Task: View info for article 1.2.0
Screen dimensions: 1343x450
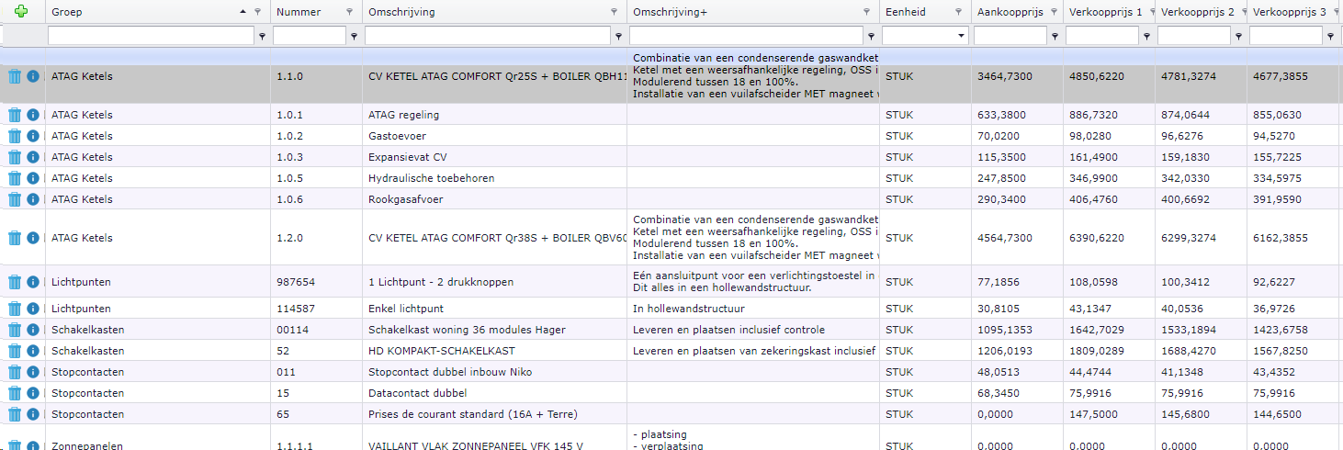Action: coord(33,238)
